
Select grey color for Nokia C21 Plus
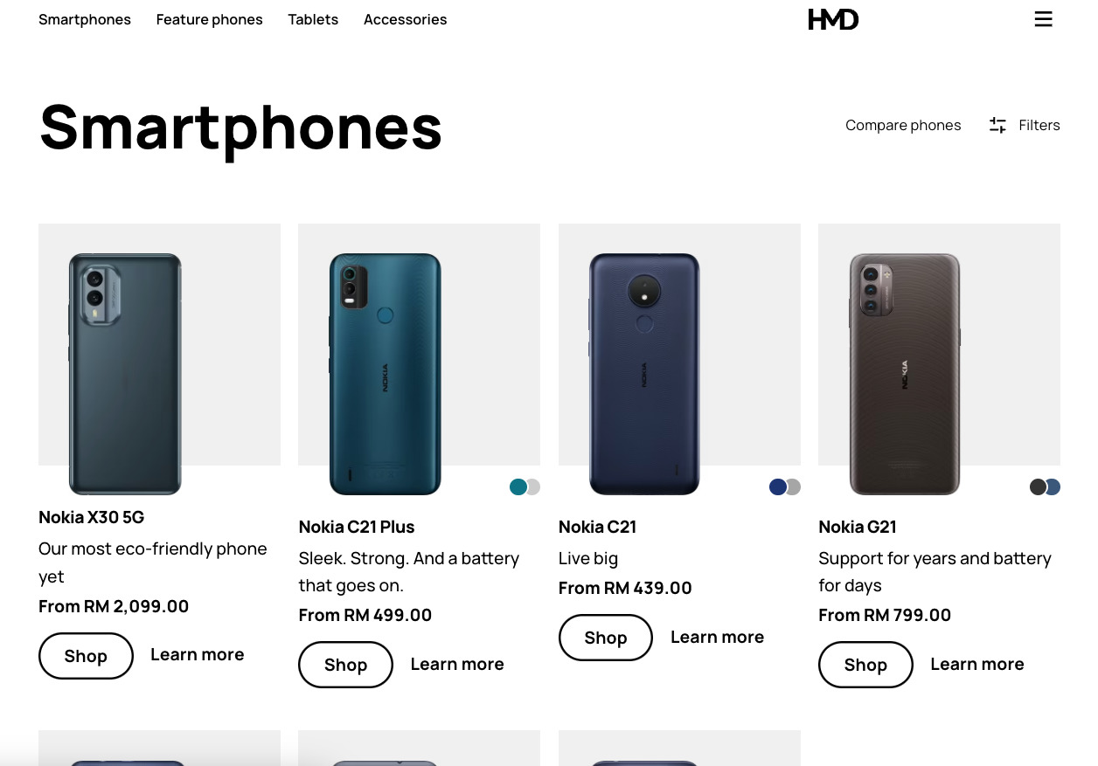(x=533, y=487)
